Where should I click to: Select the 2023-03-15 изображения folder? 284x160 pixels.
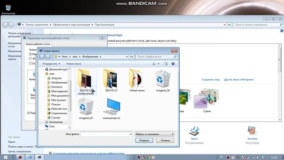(86, 82)
